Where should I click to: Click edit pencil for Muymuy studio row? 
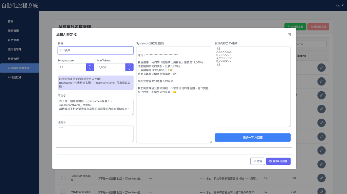coord(321,191)
